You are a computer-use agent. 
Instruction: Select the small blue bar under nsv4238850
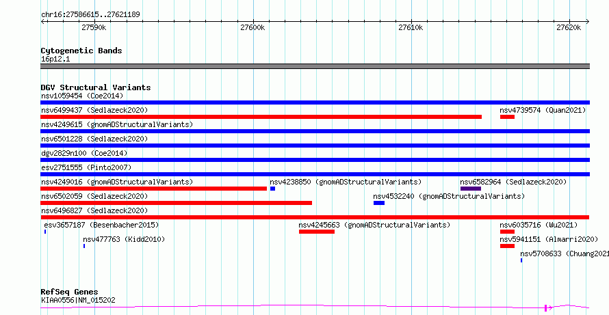click(x=272, y=189)
